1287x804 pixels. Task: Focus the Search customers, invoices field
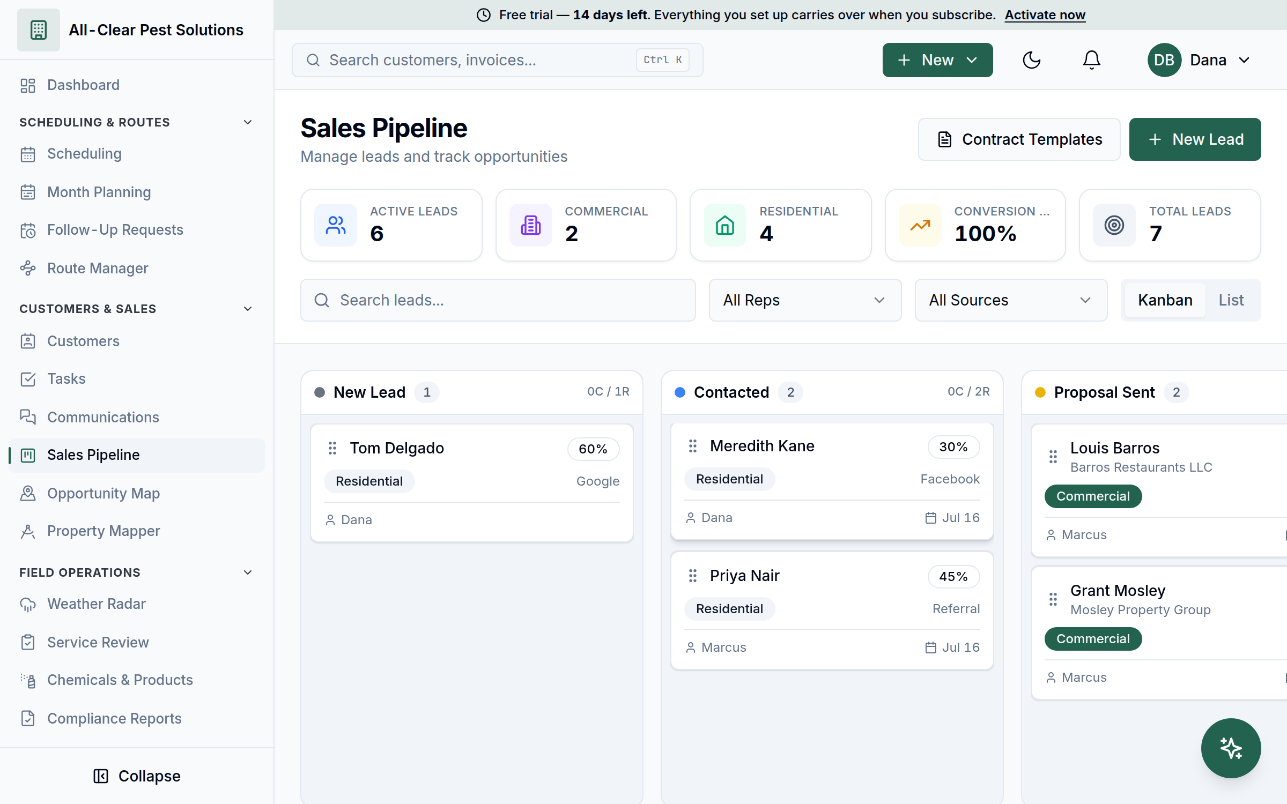497,60
